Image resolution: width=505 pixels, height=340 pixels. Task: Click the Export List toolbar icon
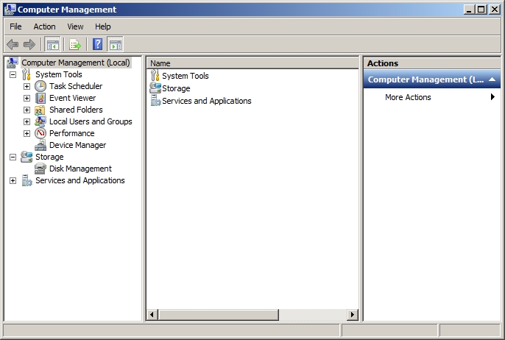click(75, 44)
